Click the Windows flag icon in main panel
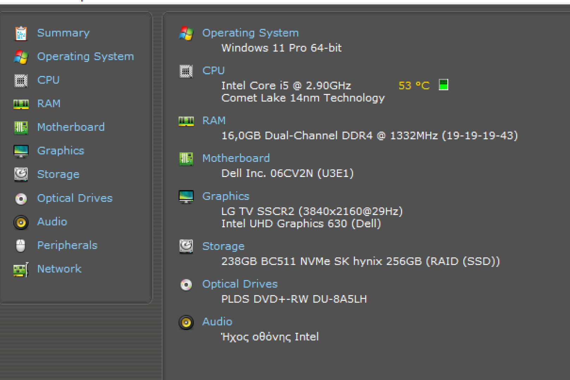570x380 pixels. (186, 33)
